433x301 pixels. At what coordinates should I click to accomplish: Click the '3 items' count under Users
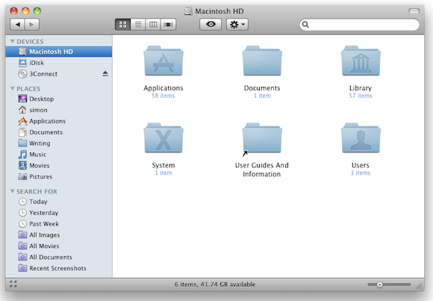(361, 173)
